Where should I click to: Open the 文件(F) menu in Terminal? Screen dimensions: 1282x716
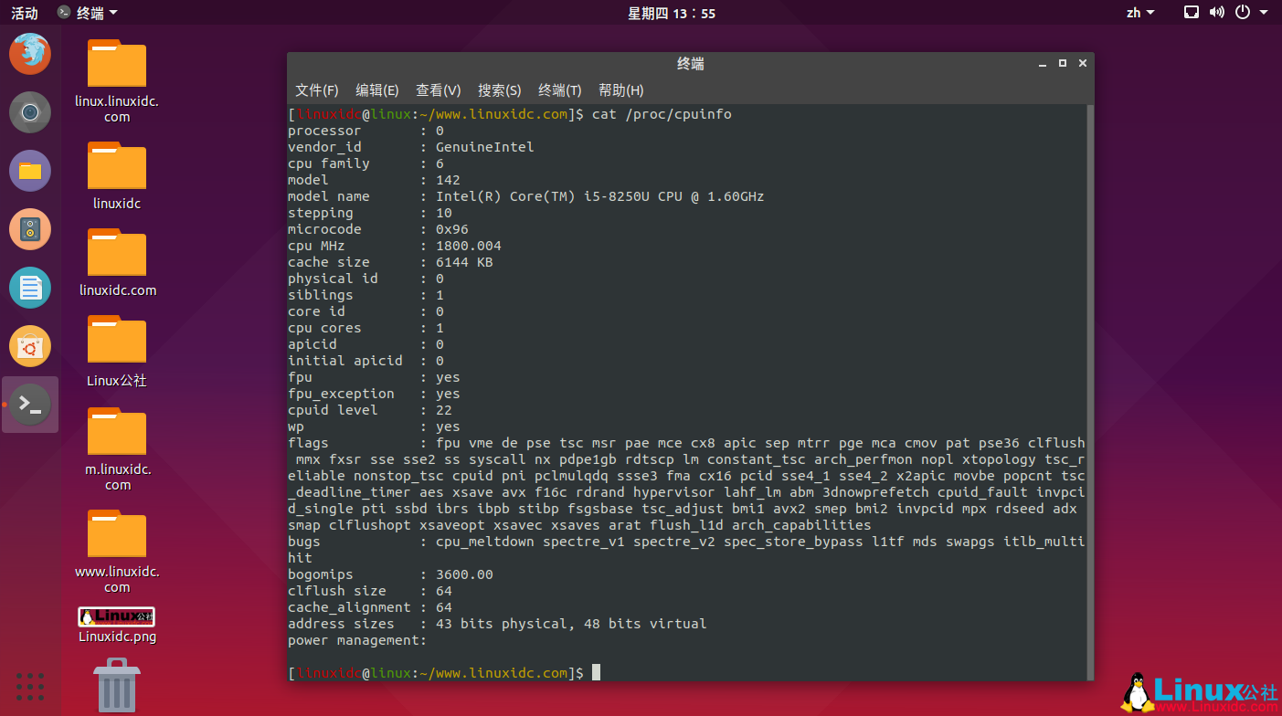point(317,89)
